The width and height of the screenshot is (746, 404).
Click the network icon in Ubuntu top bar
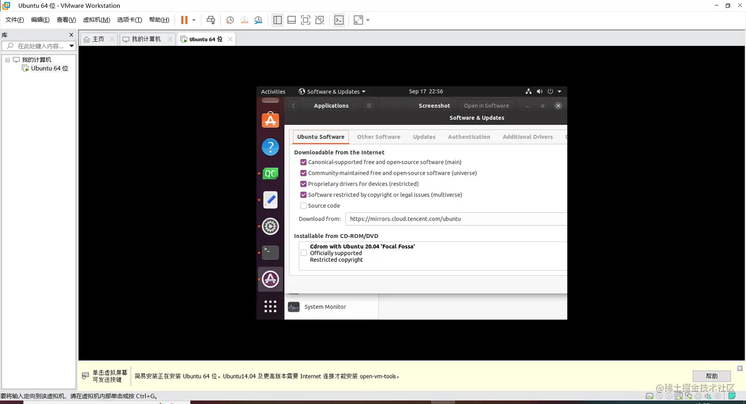pyautogui.click(x=528, y=91)
